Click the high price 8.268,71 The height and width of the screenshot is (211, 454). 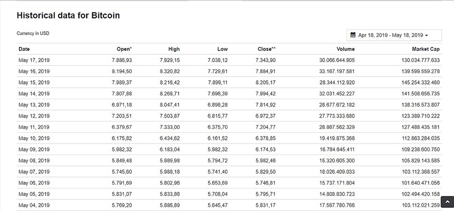click(170, 94)
